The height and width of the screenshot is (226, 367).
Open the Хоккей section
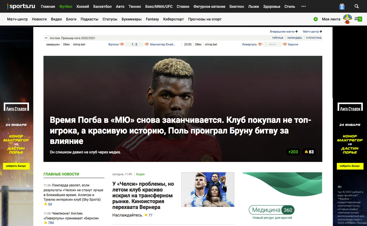[x=83, y=7]
